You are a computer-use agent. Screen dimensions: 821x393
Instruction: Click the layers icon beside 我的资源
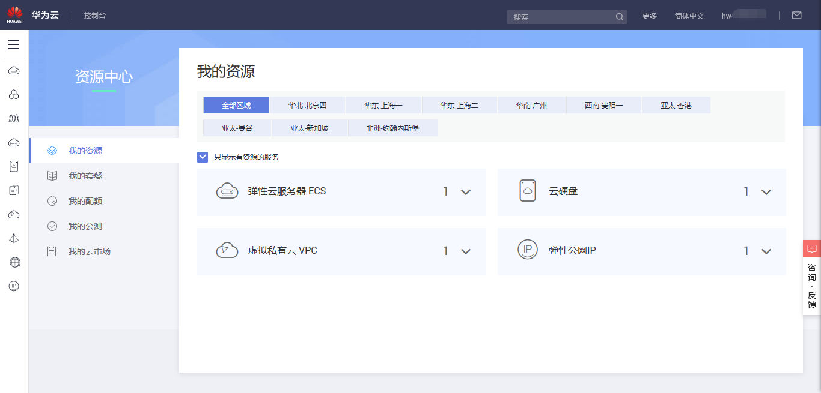tap(52, 151)
